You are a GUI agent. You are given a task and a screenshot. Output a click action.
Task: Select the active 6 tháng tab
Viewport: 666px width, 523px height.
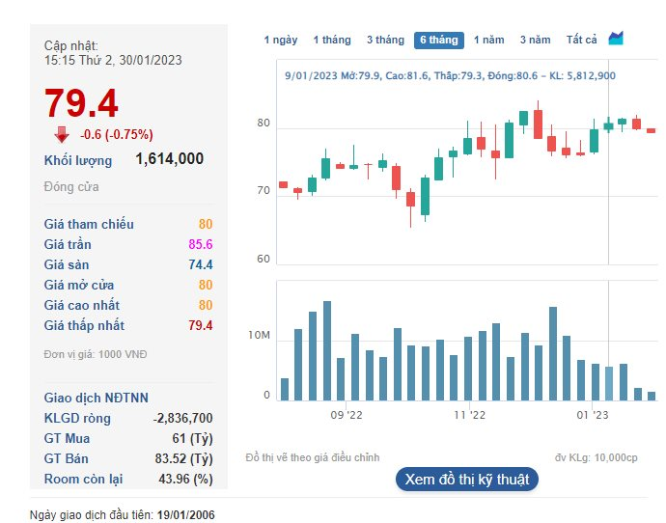pos(439,40)
